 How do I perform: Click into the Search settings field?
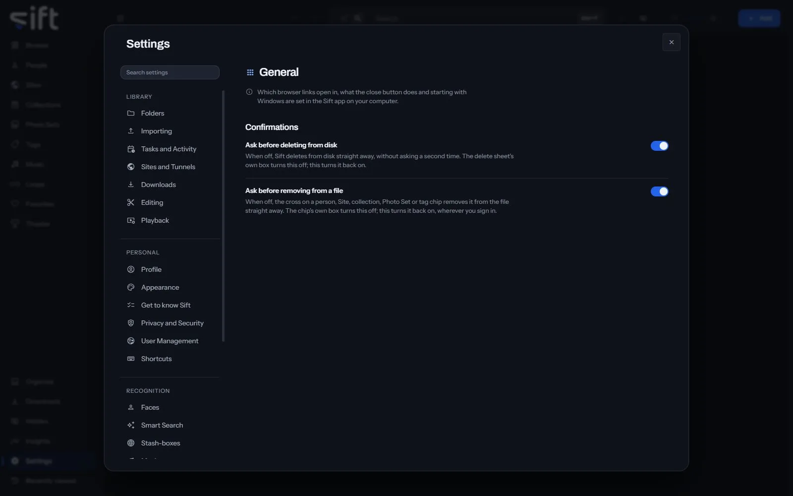(170, 72)
